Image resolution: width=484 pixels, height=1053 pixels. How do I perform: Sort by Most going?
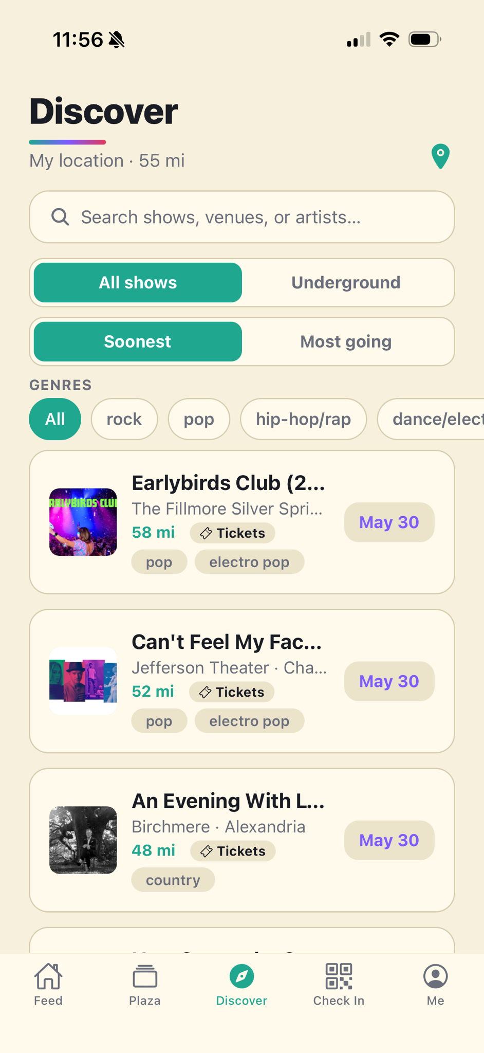[x=346, y=342]
